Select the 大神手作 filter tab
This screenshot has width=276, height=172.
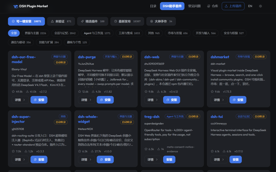click(161, 21)
